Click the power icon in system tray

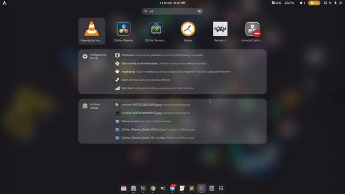(340, 3)
